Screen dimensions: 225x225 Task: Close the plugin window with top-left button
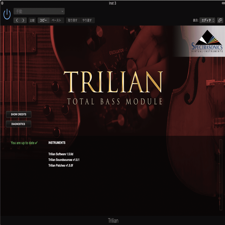(2, 3)
